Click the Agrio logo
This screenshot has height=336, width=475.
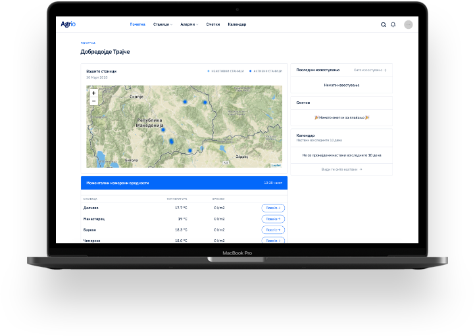tap(68, 24)
